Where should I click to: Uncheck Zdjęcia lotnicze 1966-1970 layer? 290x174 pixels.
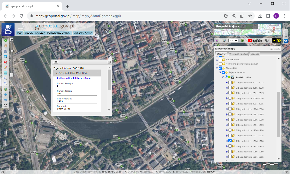coord(230,141)
